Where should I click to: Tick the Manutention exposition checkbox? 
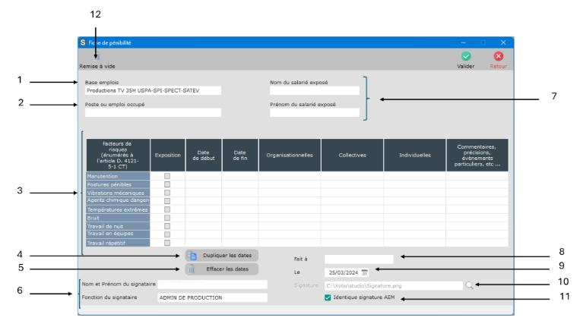pos(167,176)
